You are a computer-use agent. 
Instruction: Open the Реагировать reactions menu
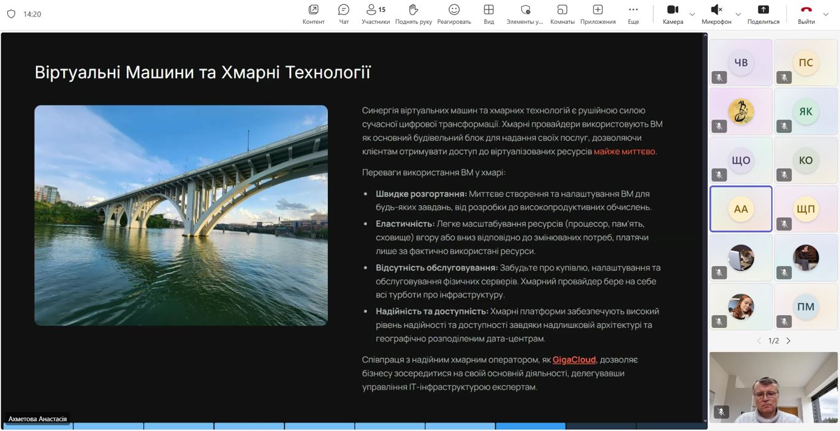pos(454,14)
